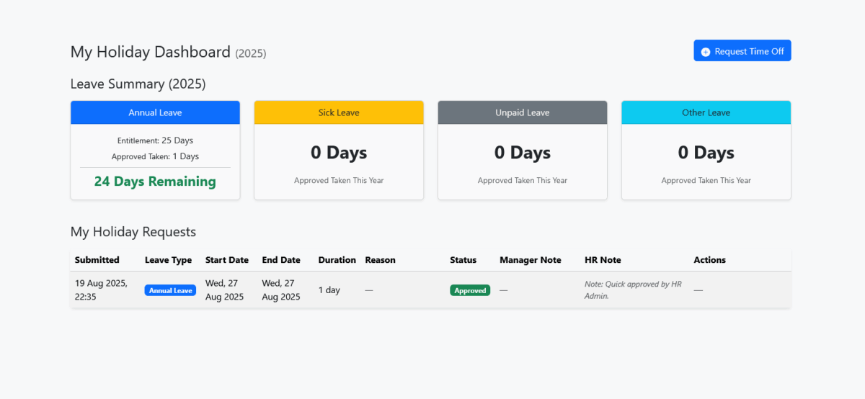Click the Actions column header
The image size is (865, 399).
pyautogui.click(x=709, y=260)
